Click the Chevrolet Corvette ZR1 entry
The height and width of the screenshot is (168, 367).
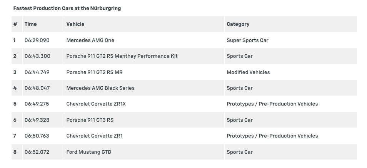95,136
